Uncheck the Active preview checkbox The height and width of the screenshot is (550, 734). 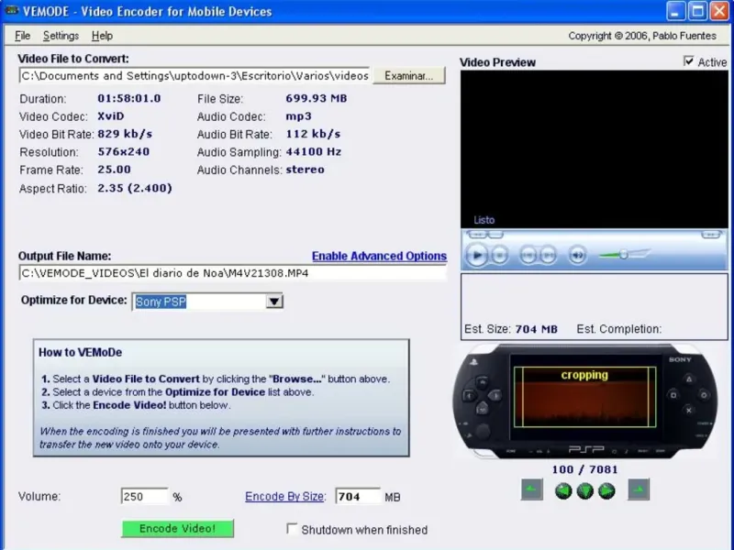tap(689, 62)
